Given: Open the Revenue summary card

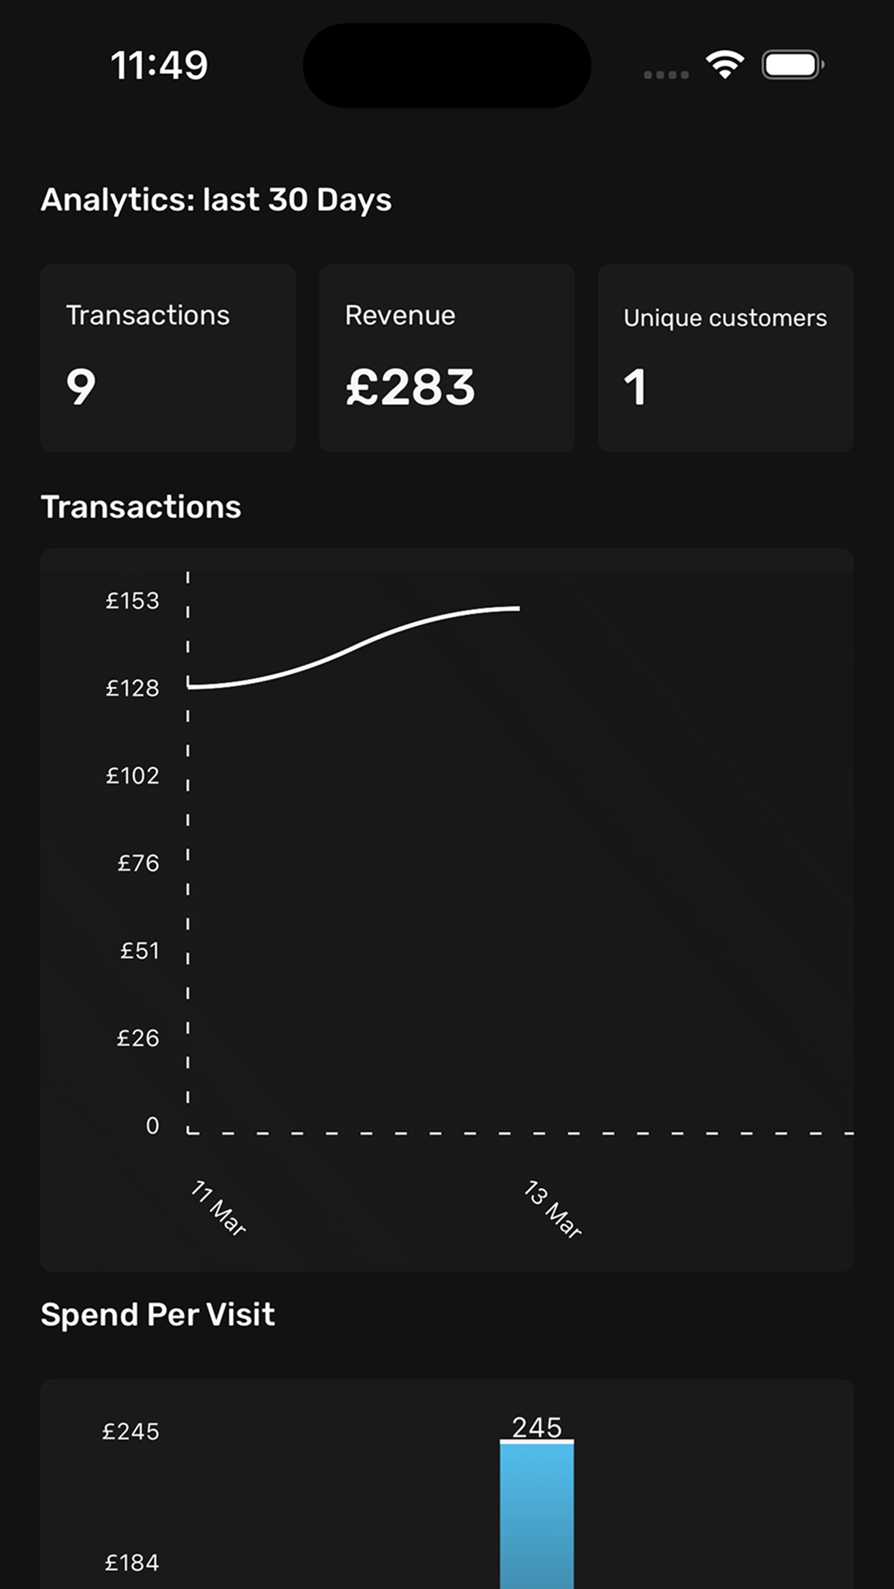Looking at the screenshot, I should coord(446,358).
